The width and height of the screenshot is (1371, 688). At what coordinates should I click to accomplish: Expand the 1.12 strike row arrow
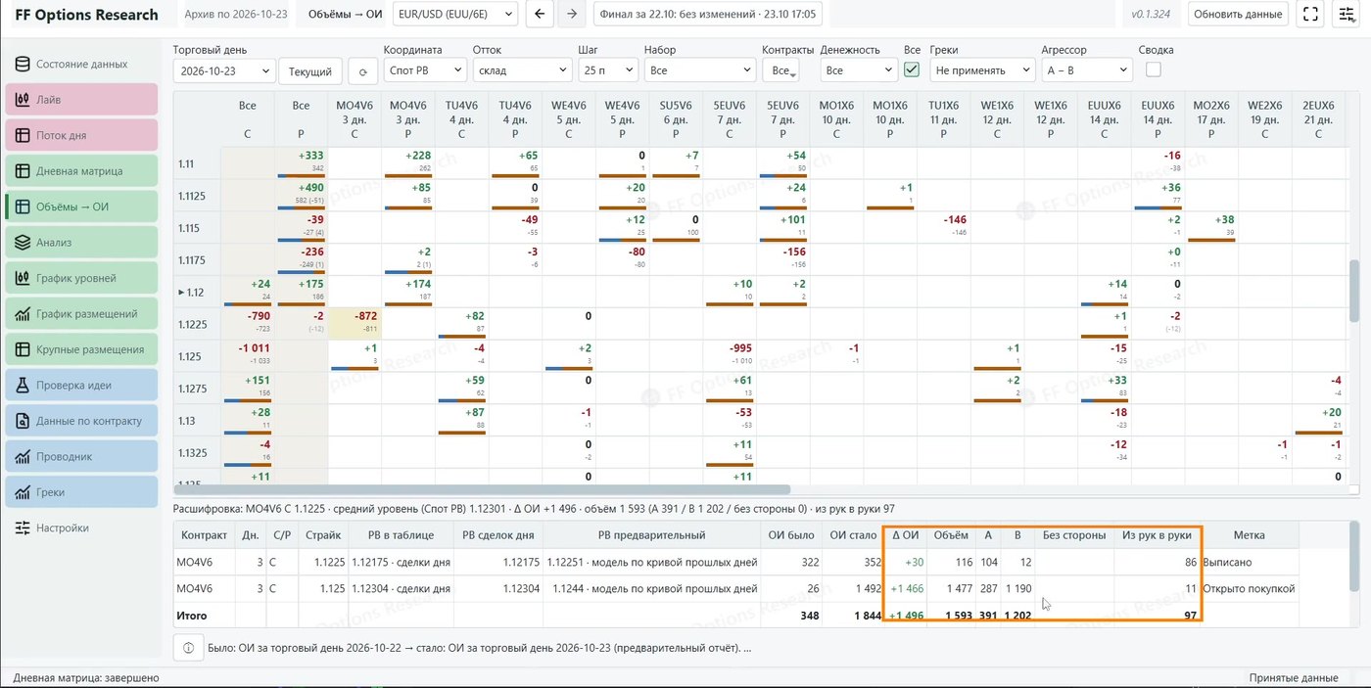182,293
